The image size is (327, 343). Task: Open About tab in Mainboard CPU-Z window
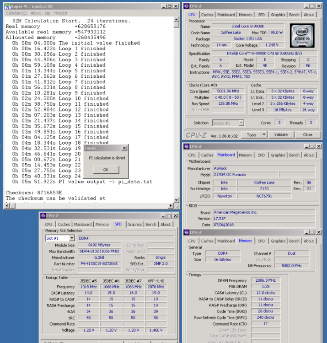pyautogui.click(x=309, y=155)
